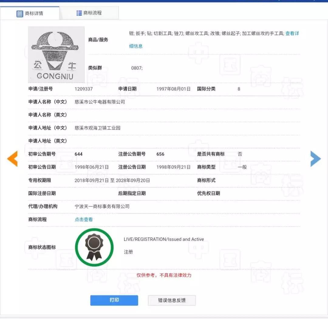
Task: Select the 商标形式 label
Action: tap(206, 180)
